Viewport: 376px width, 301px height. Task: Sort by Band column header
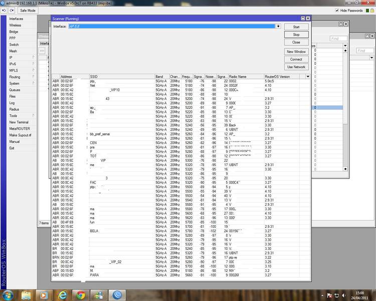(162, 77)
